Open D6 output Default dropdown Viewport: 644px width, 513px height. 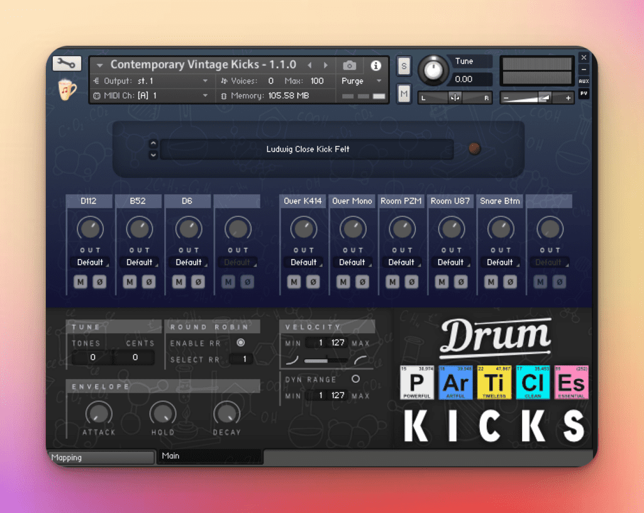click(189, 262)
